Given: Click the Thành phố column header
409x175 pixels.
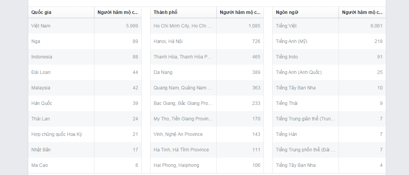Looking at the screenshot, I should point(166,12).
